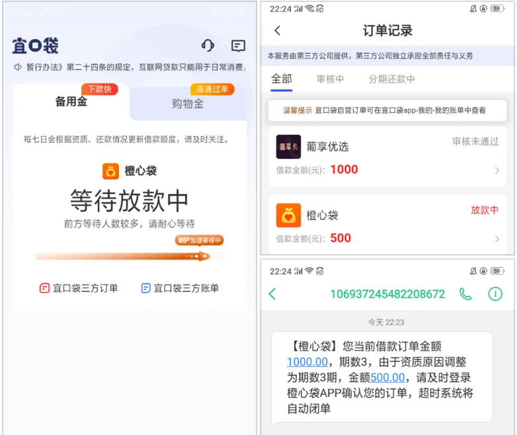Tap the scrolling regulation notice text

pos(136,67)
